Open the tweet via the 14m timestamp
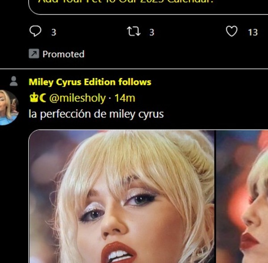Viewport: 268px width, 263px height. (x=125, y=98)
